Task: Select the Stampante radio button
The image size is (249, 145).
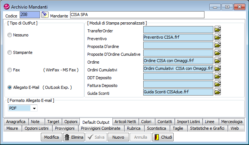Action: [x=10, y=52]
